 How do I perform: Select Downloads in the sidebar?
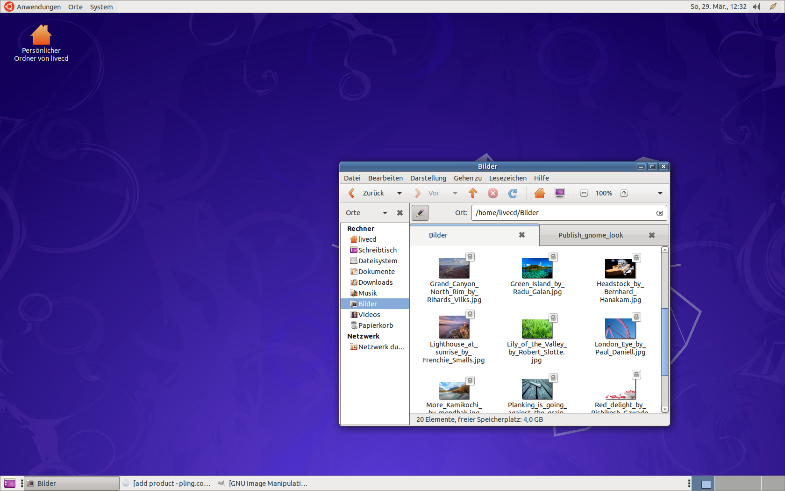[375, 282]
